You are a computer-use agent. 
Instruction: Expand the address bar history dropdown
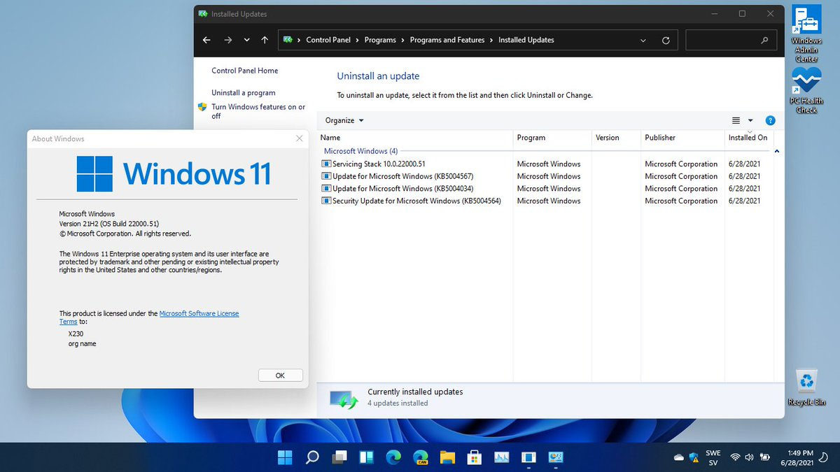click(x=643, y=41)
